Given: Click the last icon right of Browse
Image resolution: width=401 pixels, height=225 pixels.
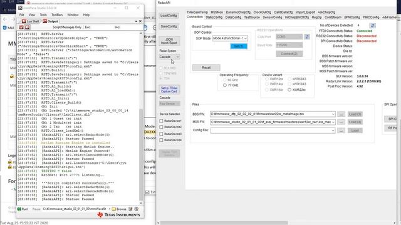Looking at the screenshot, I should coord(137,209).
